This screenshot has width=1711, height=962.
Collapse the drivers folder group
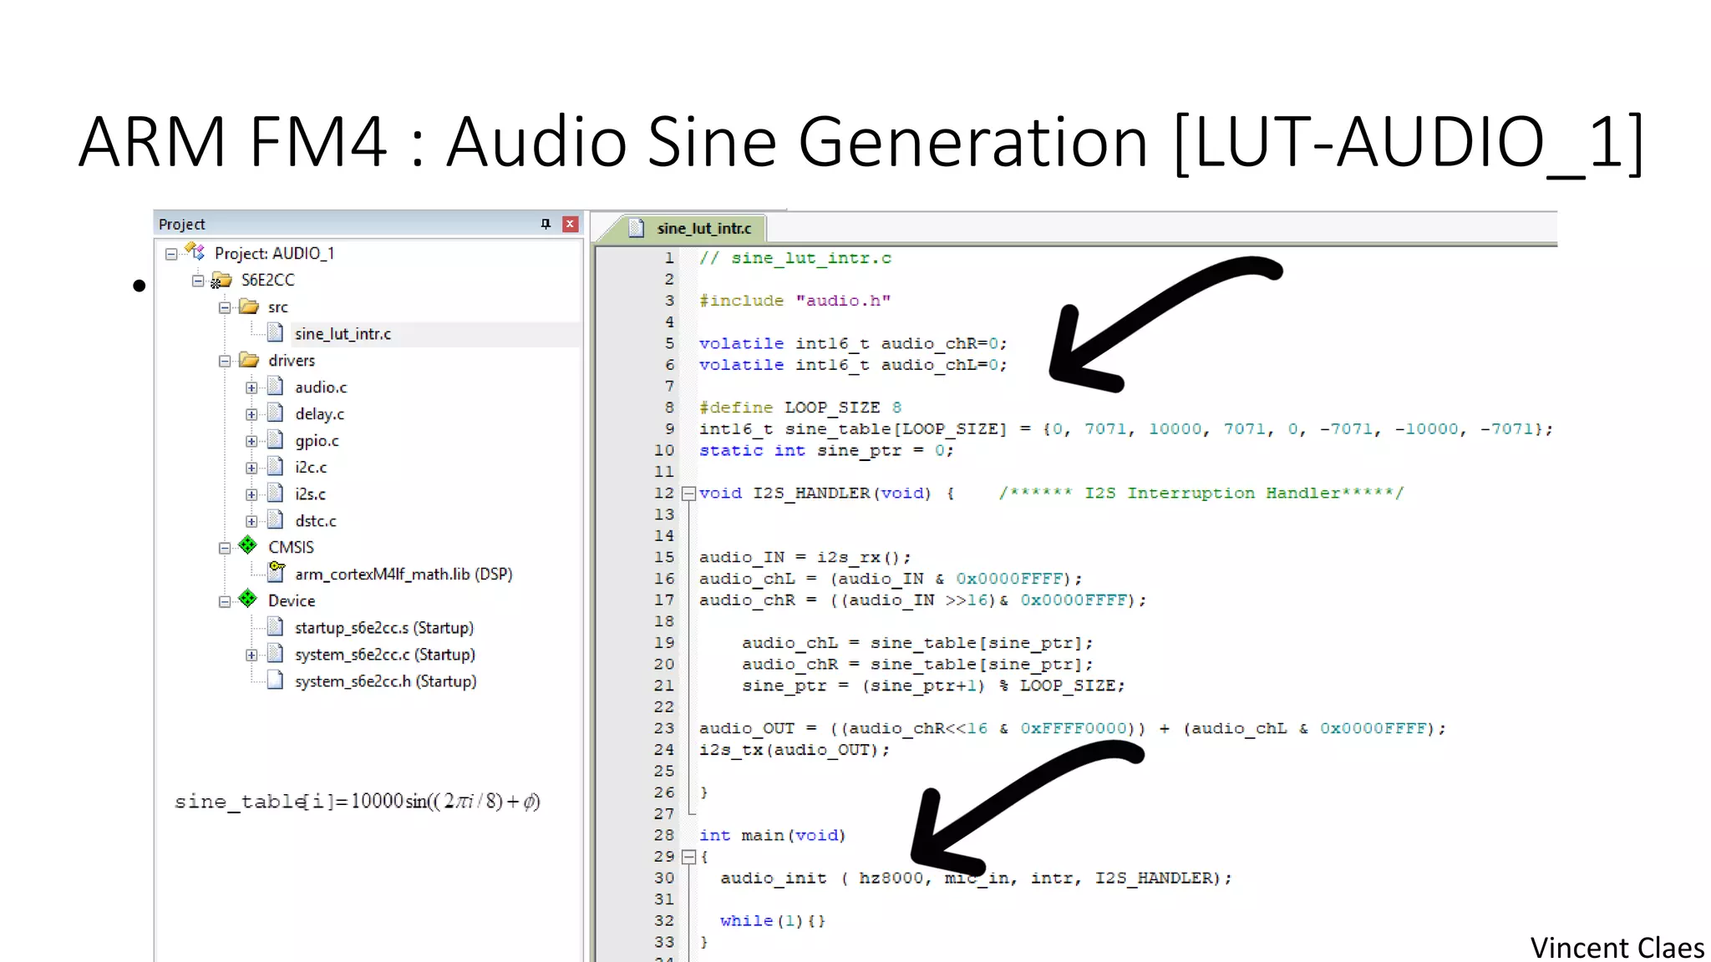225,361
